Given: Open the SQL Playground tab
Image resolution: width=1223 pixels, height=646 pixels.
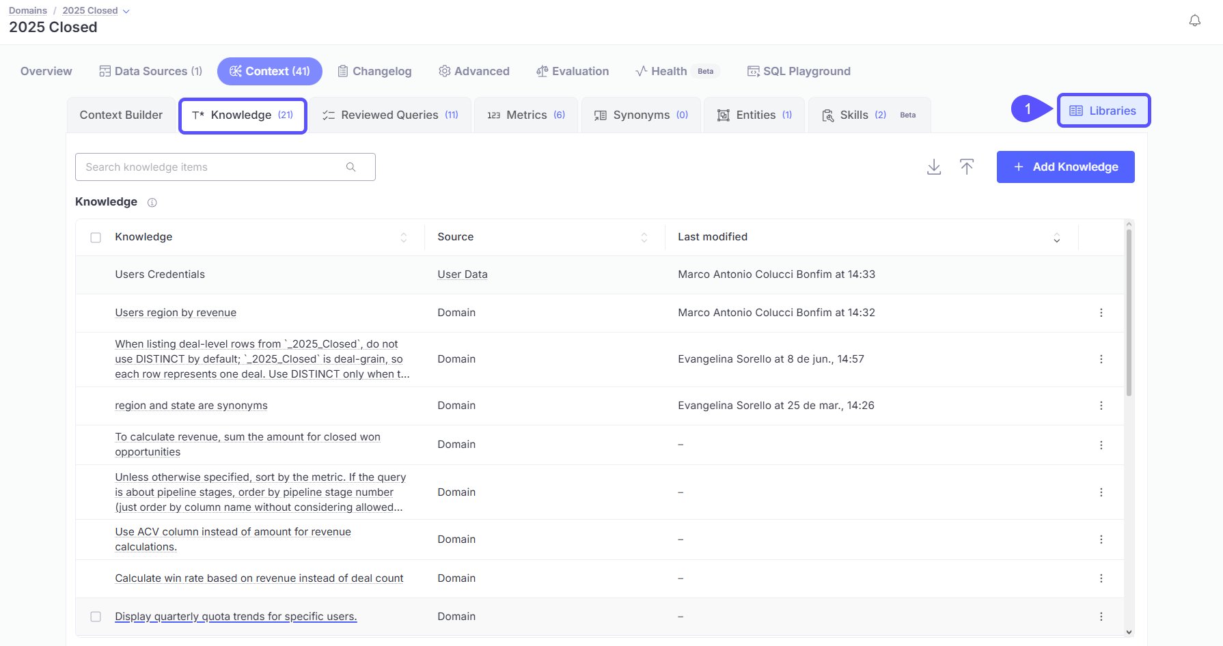Looking at the screenshot, I should (799, 71).
